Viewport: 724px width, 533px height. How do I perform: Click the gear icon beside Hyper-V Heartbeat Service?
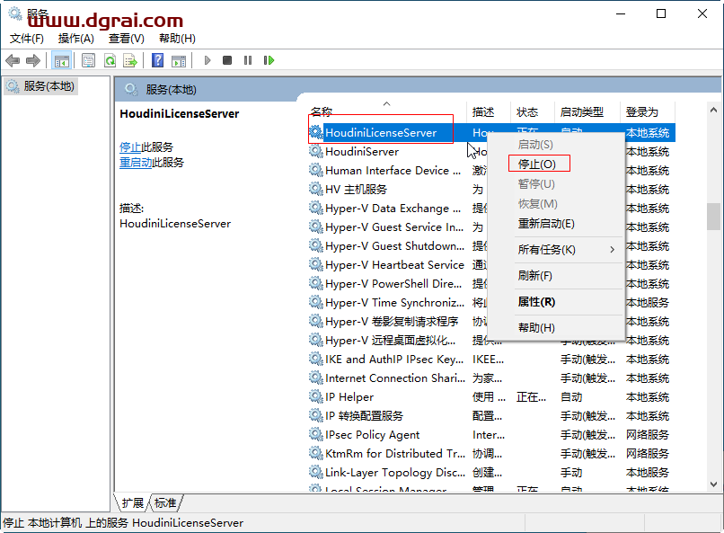pyautogui.click(x=316, y=264)
